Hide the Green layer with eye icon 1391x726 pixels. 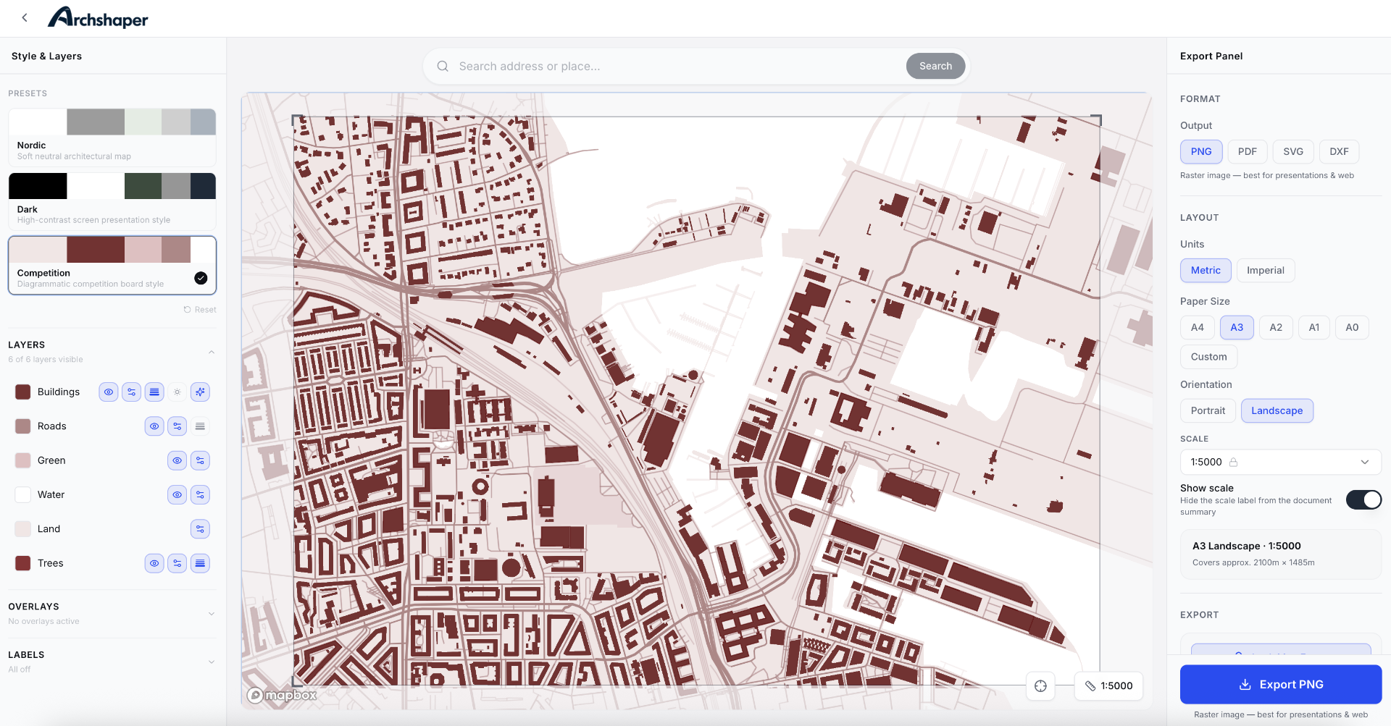coord(177,460)
